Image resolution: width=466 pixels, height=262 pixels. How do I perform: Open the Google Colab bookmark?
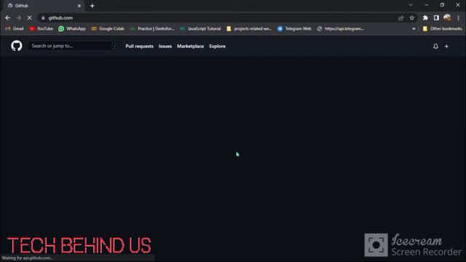[x=108, y=28]
